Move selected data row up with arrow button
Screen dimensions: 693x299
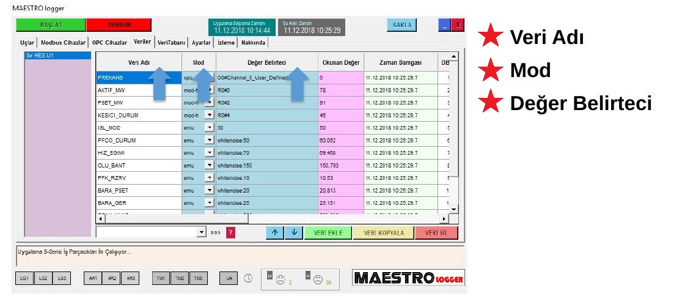(275, 232)
